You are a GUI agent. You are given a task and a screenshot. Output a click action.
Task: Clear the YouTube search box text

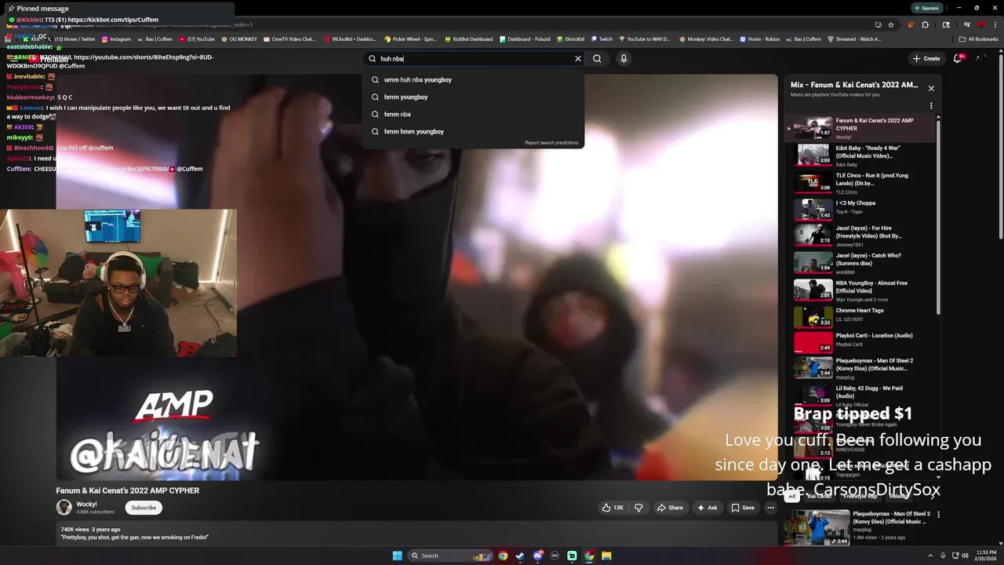578,58
